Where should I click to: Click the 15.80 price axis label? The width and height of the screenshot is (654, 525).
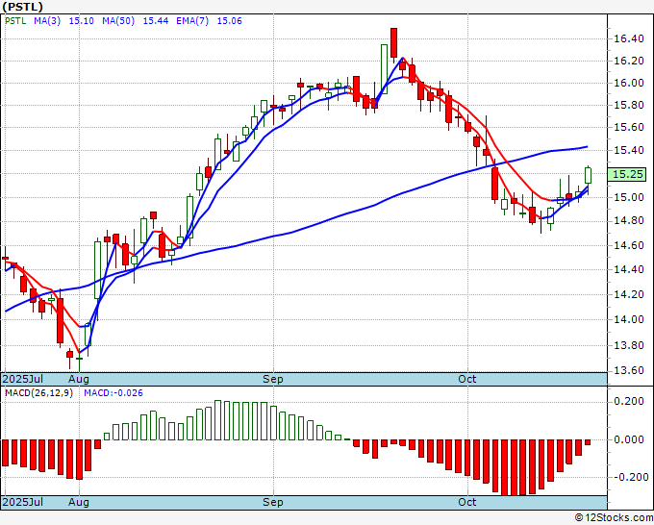(629, 106)
